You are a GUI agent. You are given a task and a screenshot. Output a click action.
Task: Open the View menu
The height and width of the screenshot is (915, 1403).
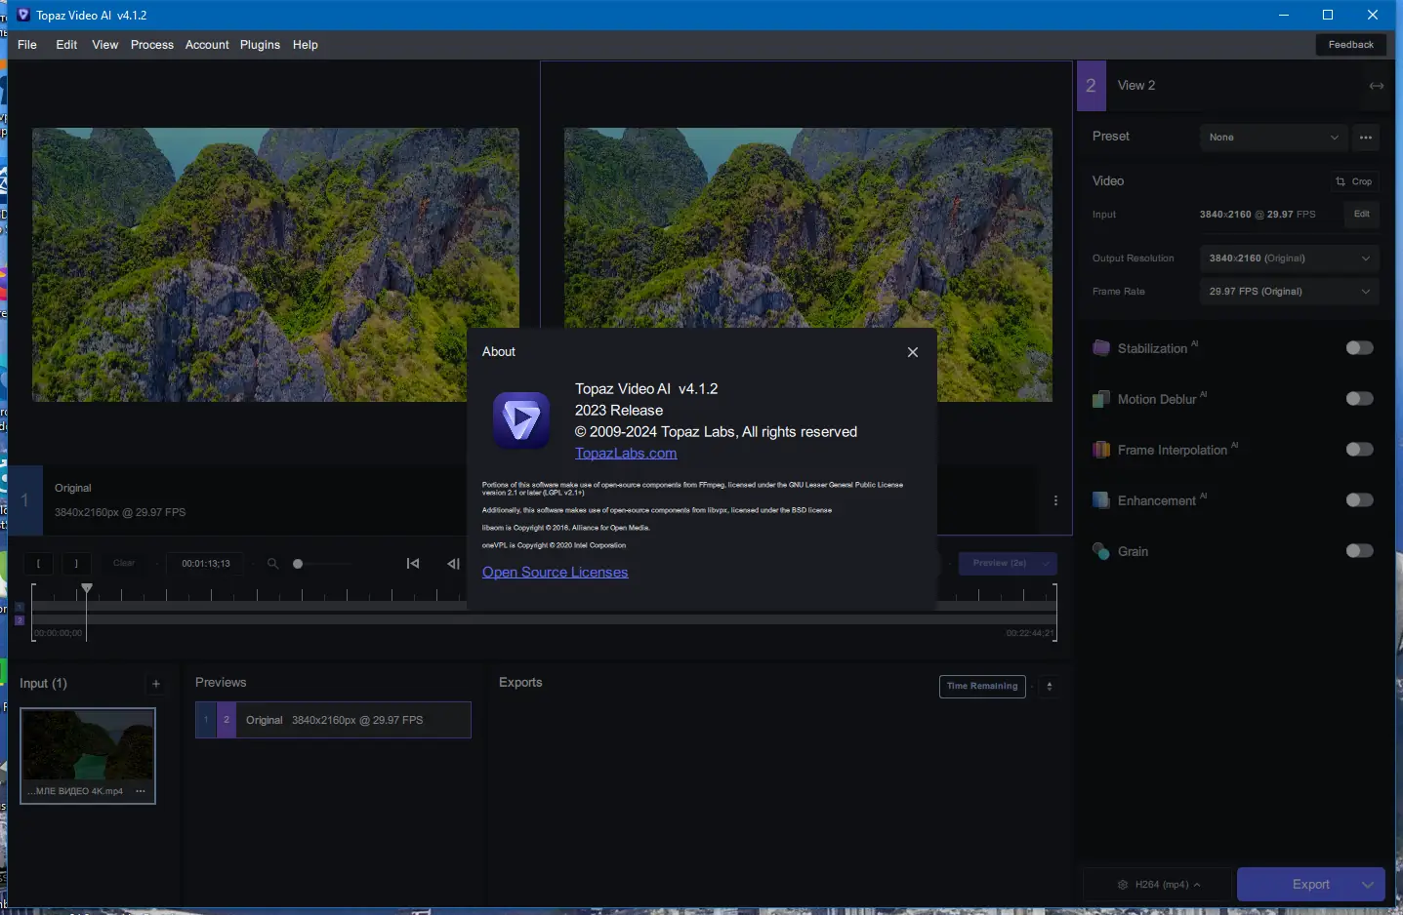tap(105, 45)
